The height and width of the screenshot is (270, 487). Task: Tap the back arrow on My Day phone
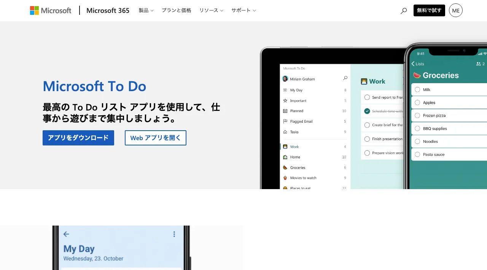tap(66, 234)
